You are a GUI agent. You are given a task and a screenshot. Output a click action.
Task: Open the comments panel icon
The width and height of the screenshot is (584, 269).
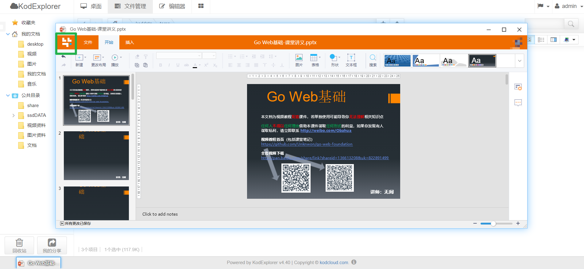click(x=518, y=103)
